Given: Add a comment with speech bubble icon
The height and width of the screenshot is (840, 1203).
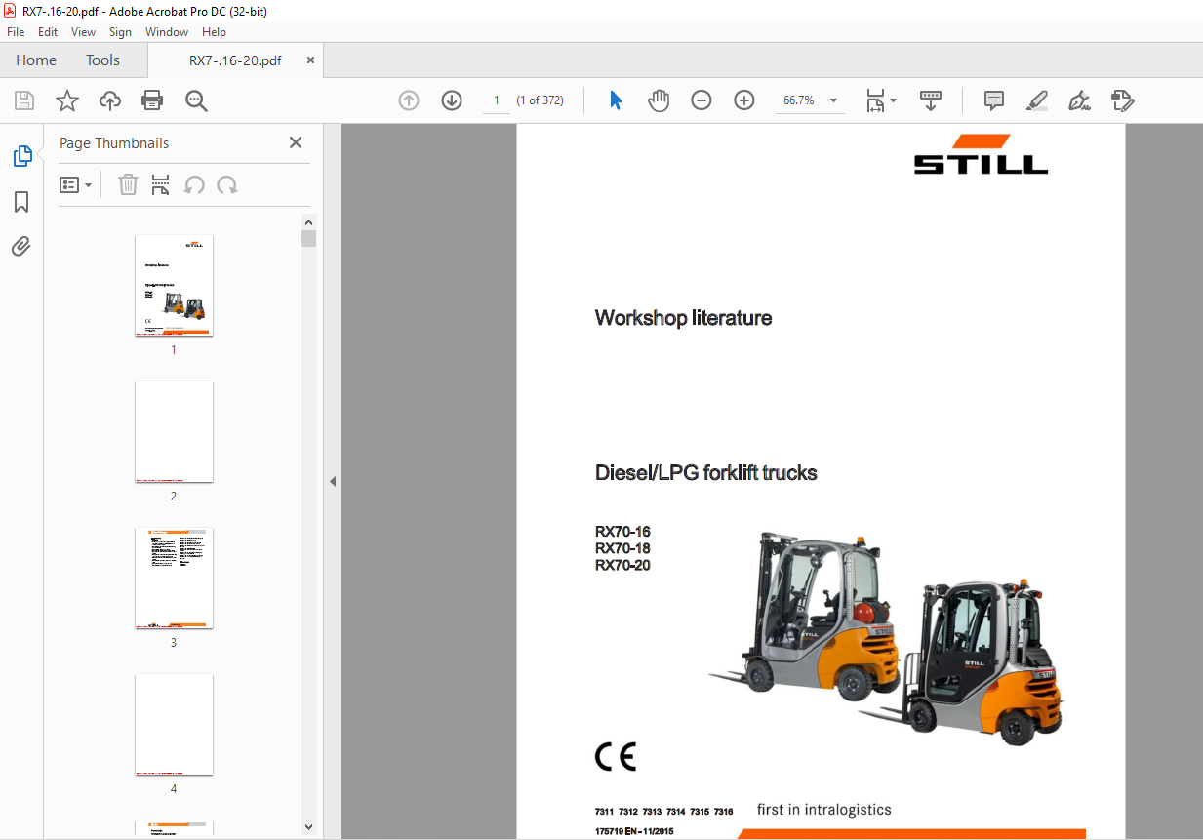Looking at the screenshot, I should coord(994,100).
